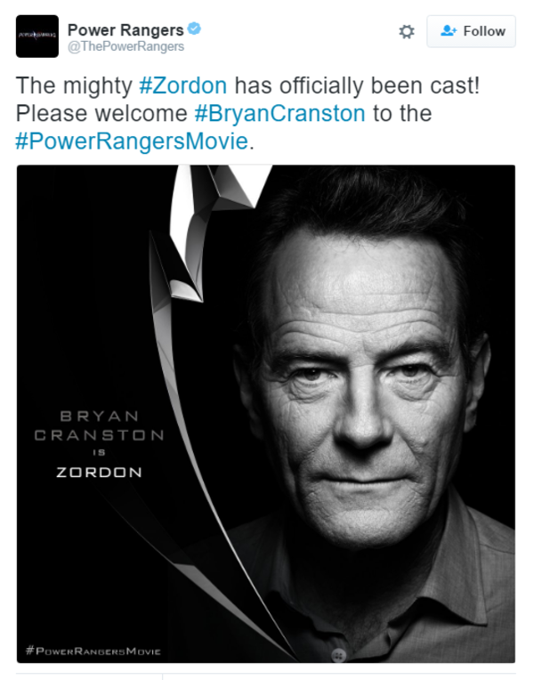Click the small "IS" text on the poster

(99, 453)
